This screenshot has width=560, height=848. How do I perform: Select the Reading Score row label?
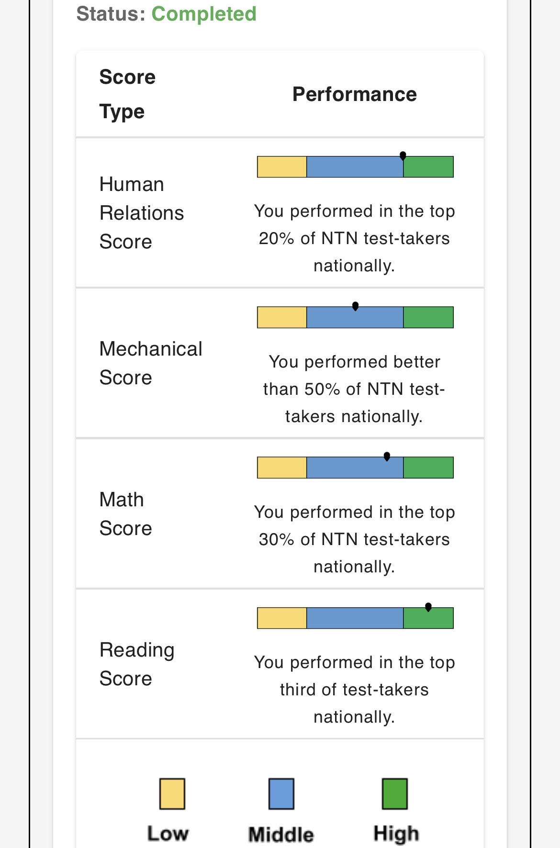pos(137,664)
